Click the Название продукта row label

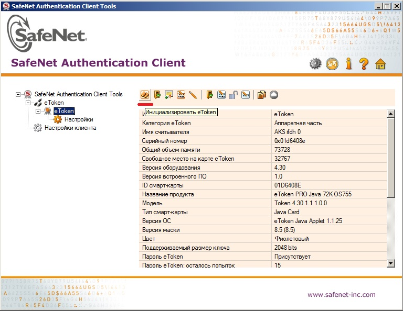pyautogui.click(x=168, y=194)
